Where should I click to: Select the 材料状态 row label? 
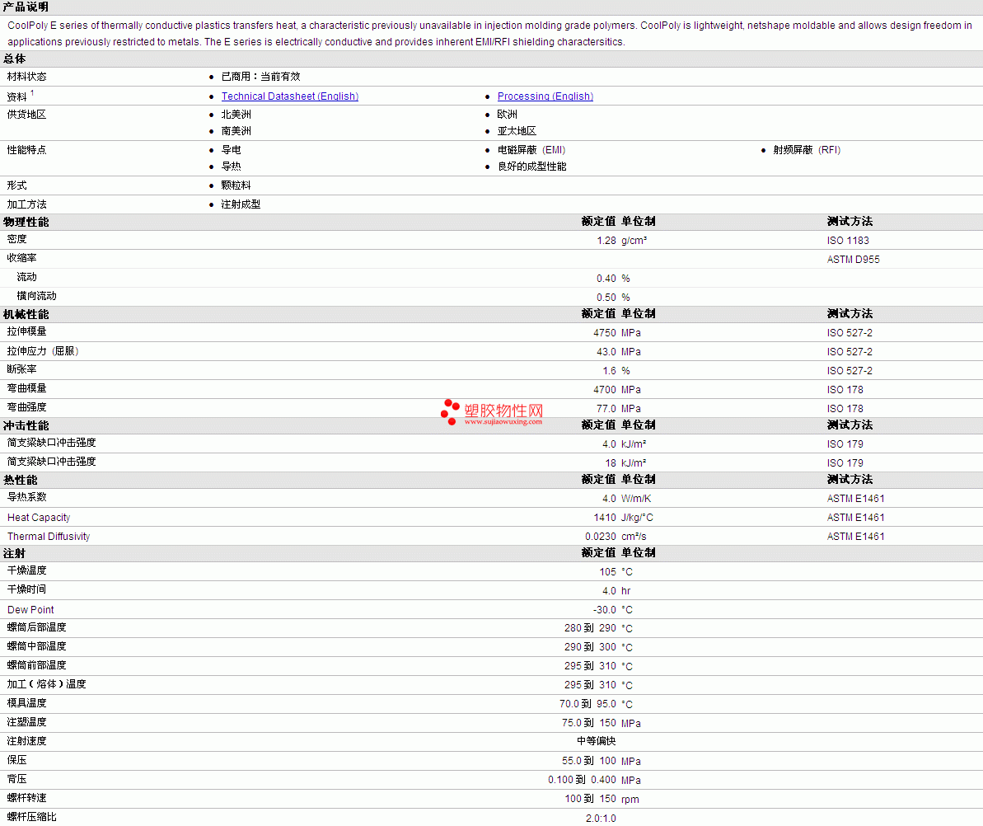coord(27,77)
